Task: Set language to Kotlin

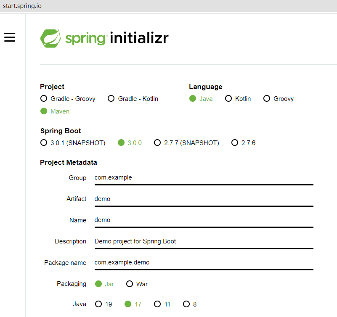Action: [x=228, y=98]
